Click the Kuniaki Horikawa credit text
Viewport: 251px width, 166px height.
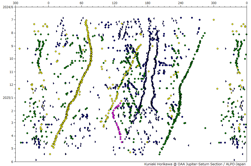(x=195, y=164)
